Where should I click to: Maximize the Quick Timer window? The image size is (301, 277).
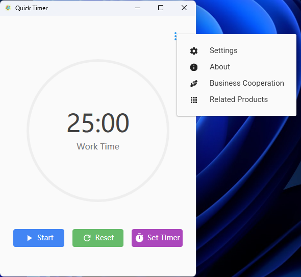tap(161, 8)
